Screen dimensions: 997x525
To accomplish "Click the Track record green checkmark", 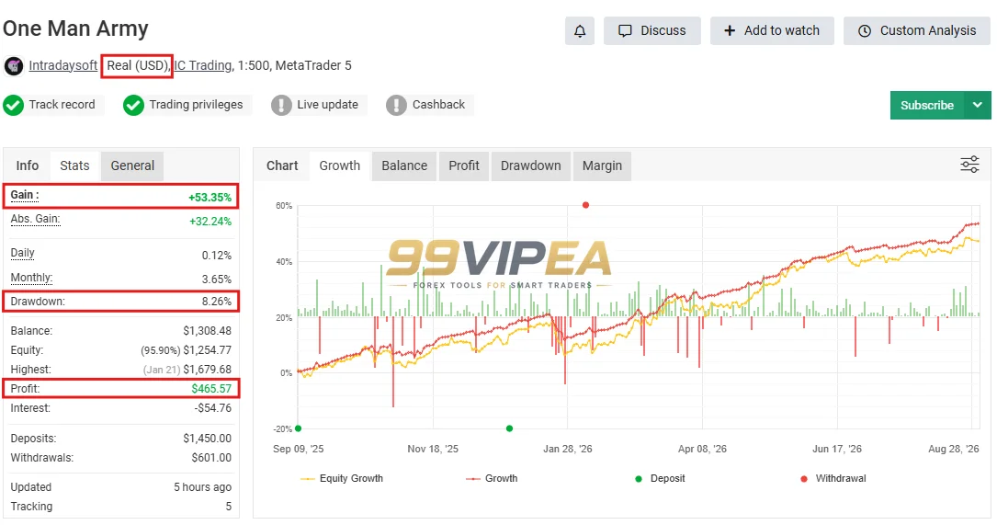I will [x=14, y=105].
